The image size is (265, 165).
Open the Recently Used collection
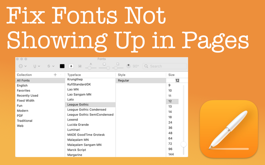point(40,96)
